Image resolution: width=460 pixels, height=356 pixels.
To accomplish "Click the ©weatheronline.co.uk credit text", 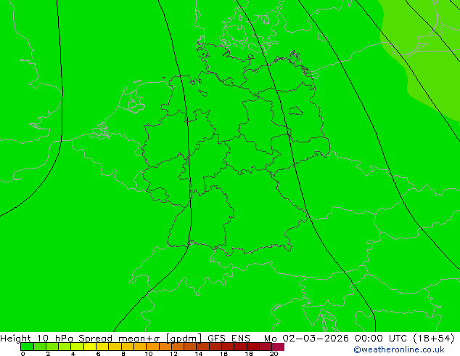I will (398, 349).
